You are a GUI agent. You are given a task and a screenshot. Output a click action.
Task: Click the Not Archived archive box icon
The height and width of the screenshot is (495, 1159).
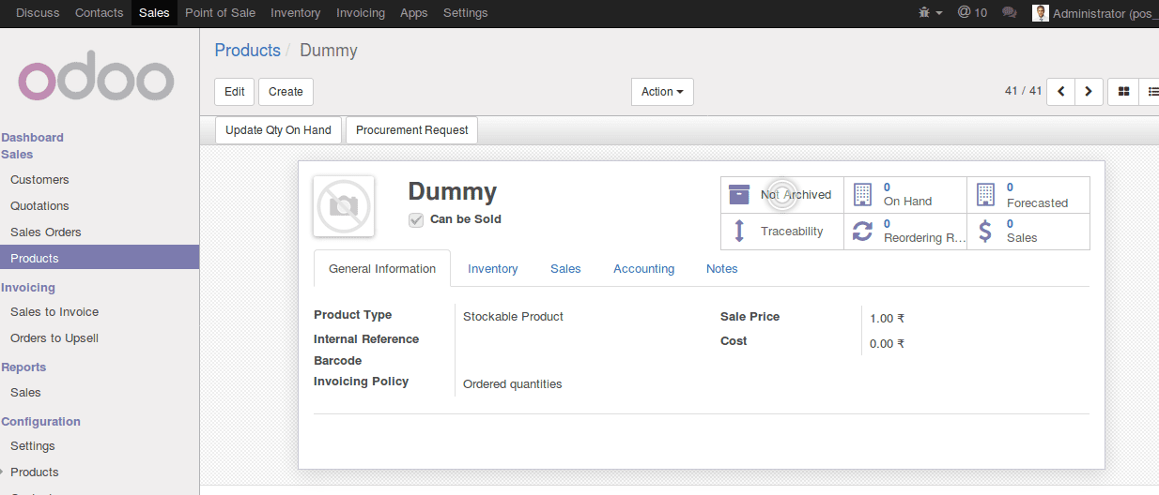click(x=739, y=195)
